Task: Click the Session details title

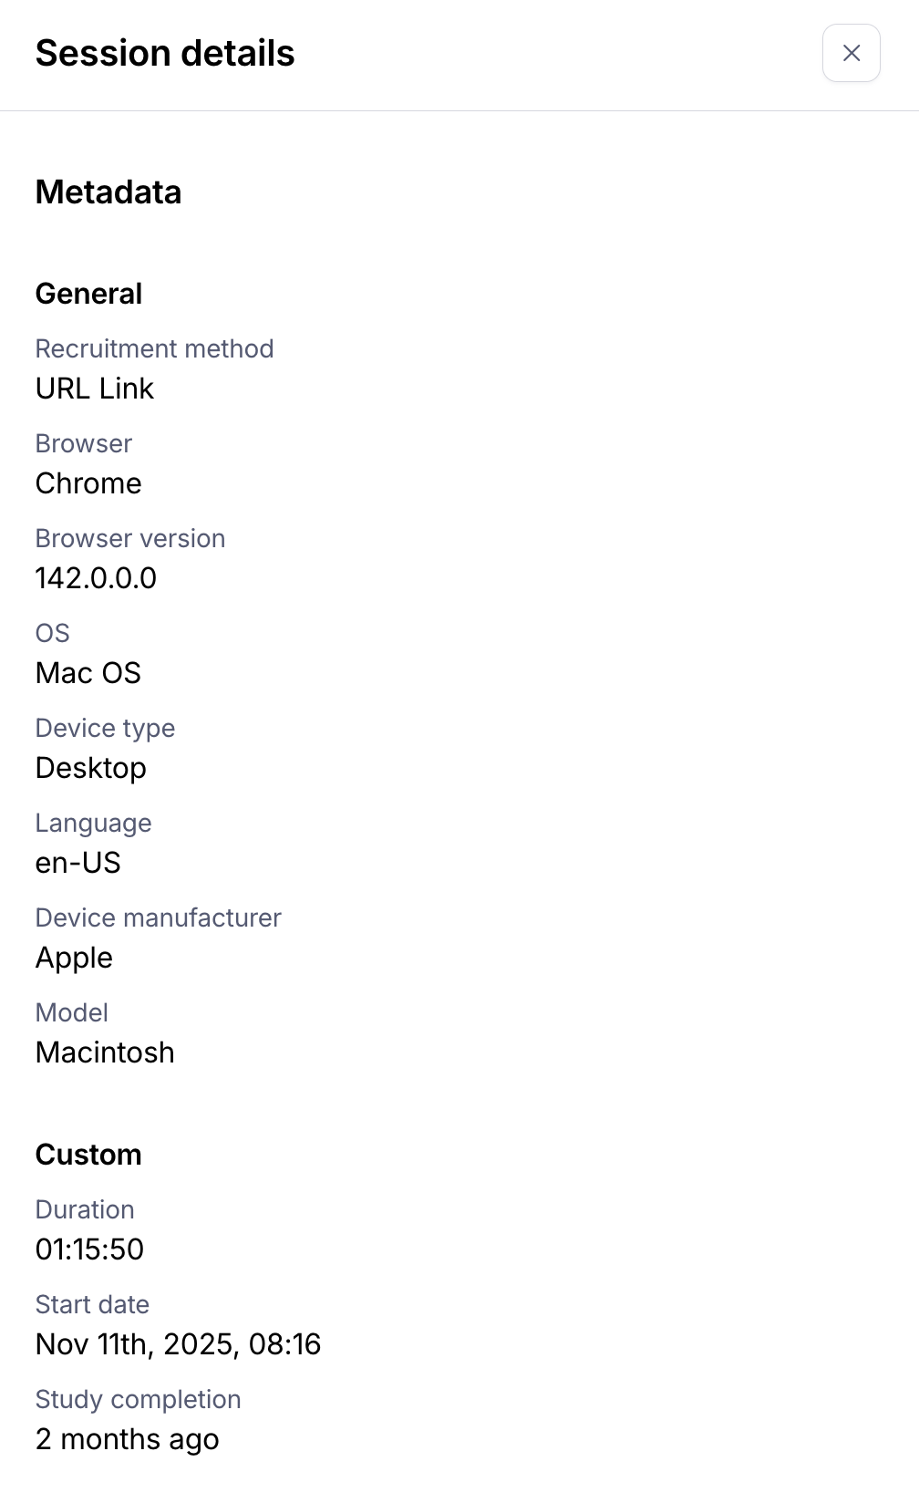Action: (165, 53)
